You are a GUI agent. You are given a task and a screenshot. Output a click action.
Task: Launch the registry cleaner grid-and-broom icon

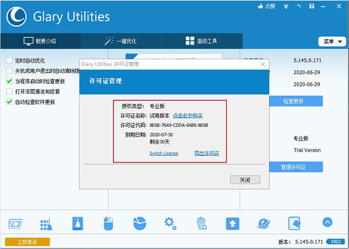point(47,223)
